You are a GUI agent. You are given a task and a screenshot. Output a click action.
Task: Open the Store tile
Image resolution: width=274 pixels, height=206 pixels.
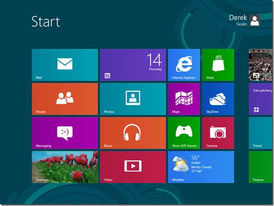click(x=218, y=65)
